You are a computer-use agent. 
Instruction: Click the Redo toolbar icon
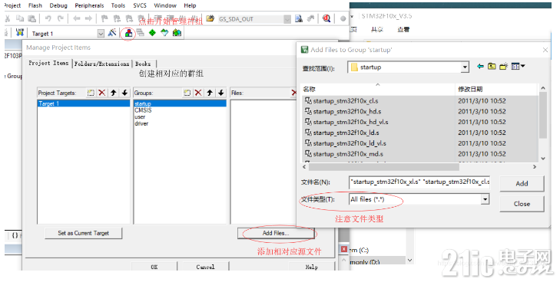[x=61, y=18]
